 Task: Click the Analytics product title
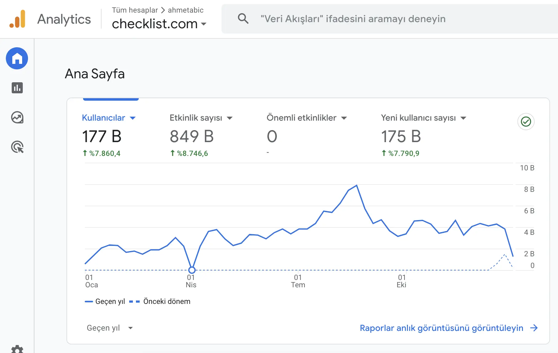pos(64,19)
